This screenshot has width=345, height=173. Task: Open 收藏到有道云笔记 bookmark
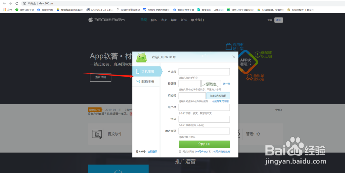click(x=128, y=10)
